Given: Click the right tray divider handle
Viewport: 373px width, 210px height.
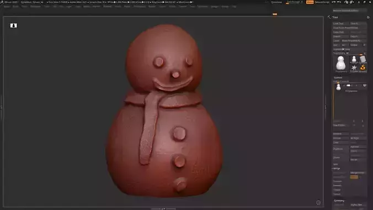Looking at the screenshot, I should pyautogui.click(x=326, y=107).
